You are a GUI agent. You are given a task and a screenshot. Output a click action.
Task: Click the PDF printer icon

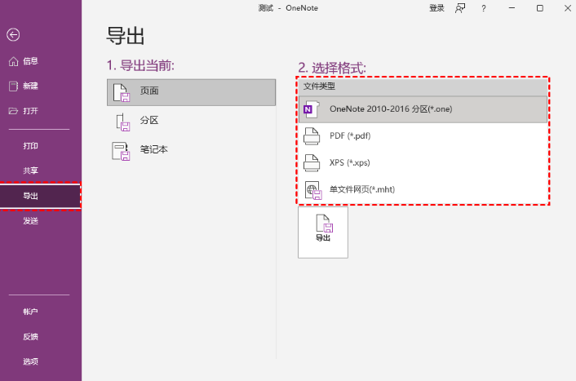[x=312, y=136]
